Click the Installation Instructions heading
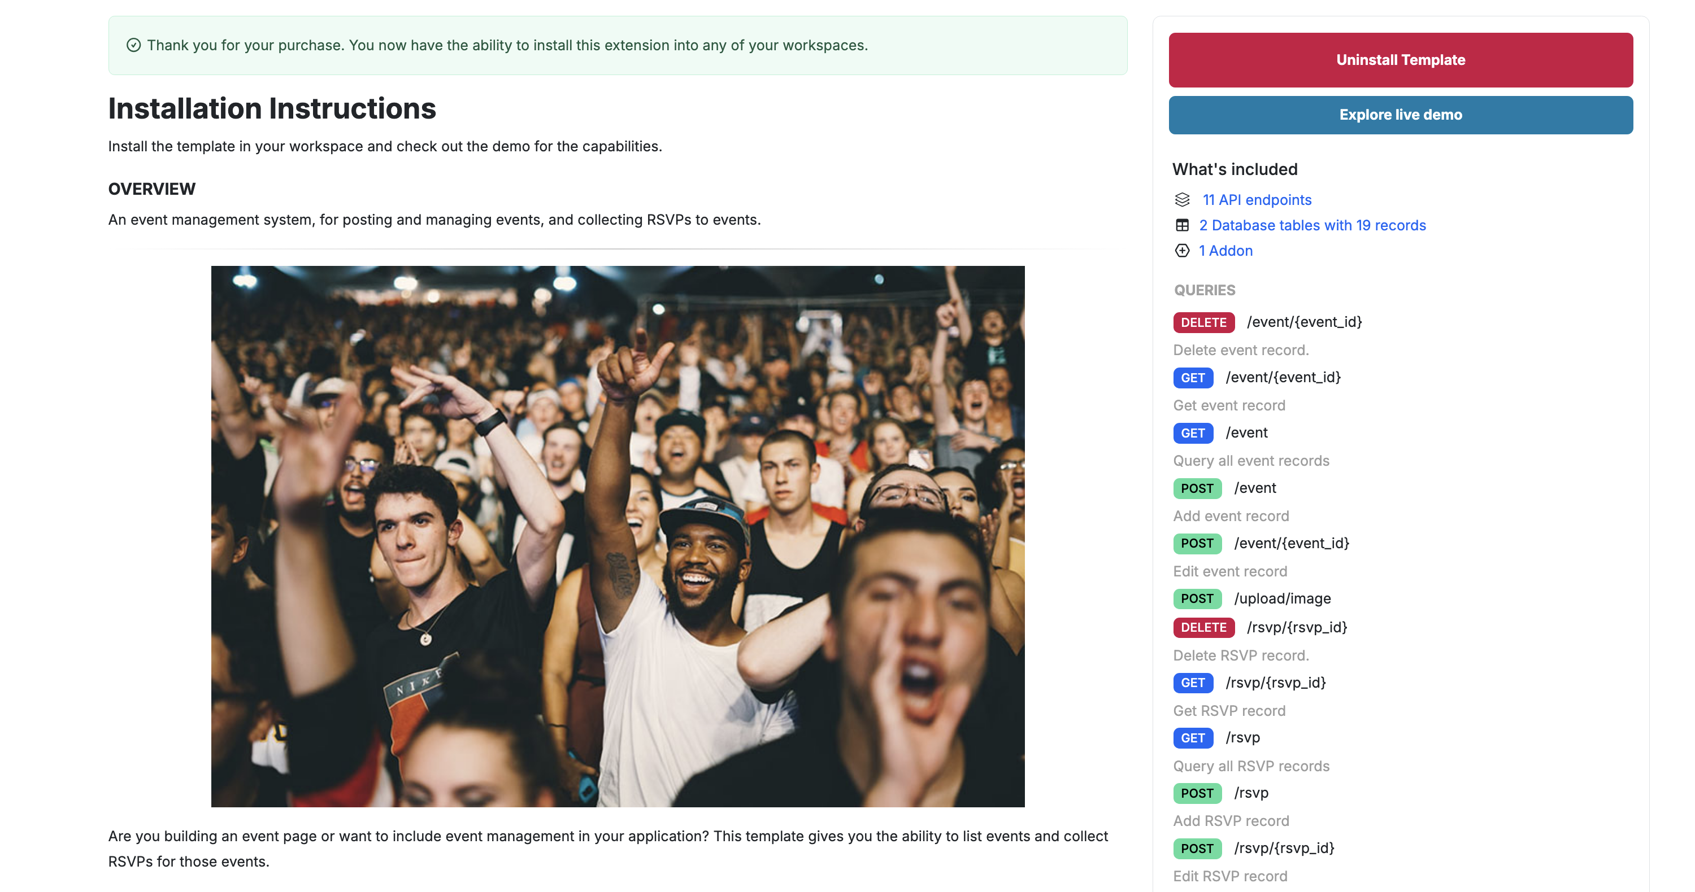This screenshot has height=892, width=1695. (x=272, y=108)
